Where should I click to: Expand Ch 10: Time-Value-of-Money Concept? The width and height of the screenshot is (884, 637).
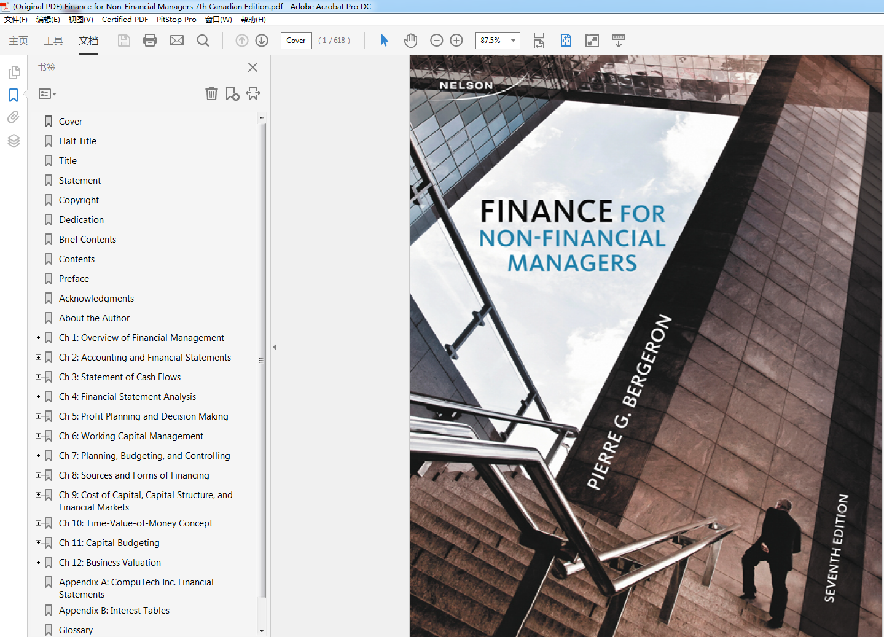38,523
